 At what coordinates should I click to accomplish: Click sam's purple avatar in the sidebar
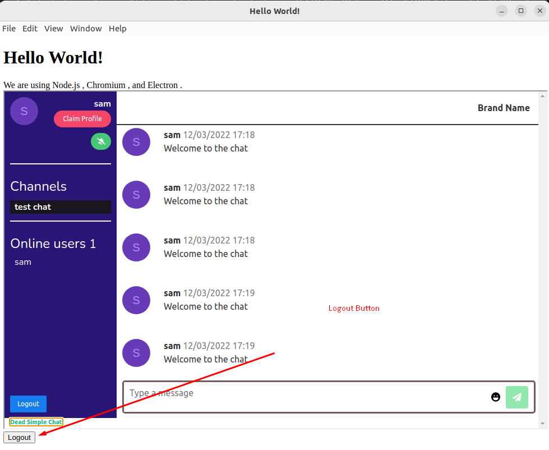coord(24,111)
